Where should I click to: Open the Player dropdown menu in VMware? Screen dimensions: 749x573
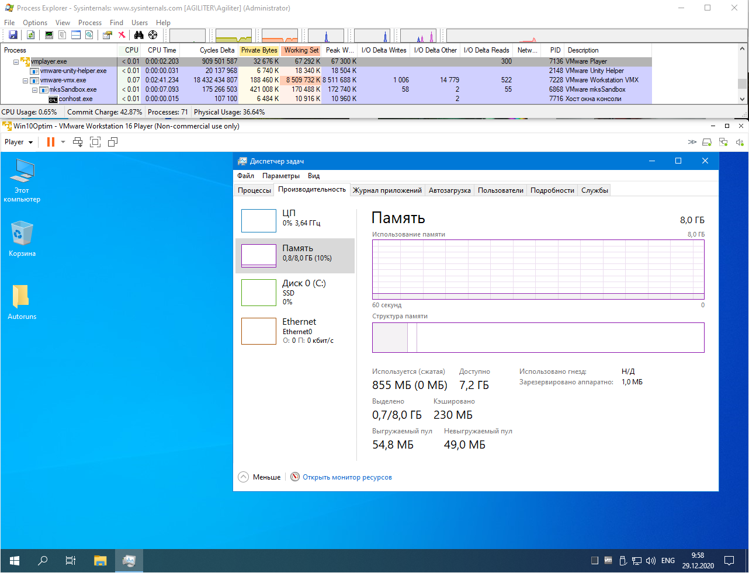coord(19,142)
